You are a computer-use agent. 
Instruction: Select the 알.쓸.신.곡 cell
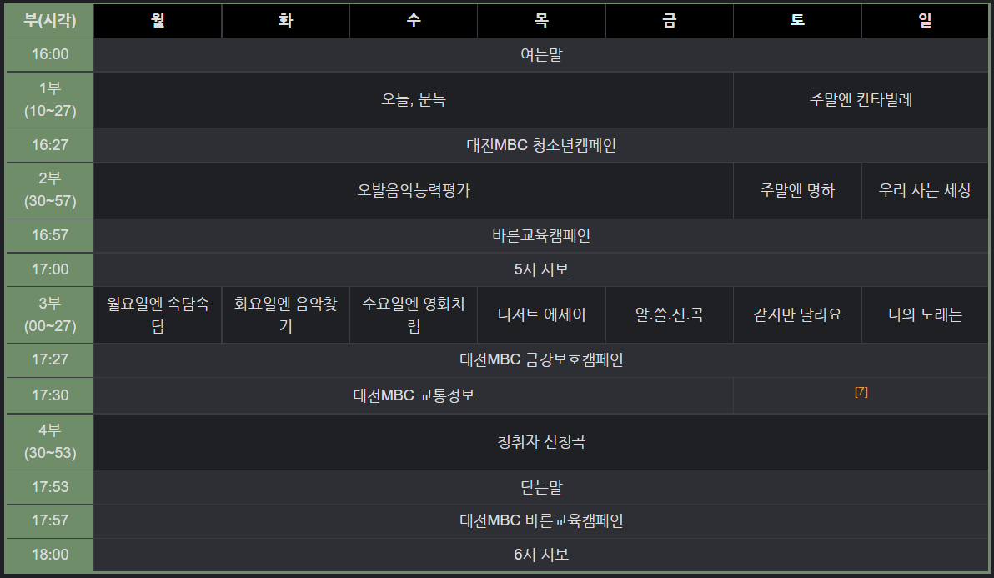670,315
